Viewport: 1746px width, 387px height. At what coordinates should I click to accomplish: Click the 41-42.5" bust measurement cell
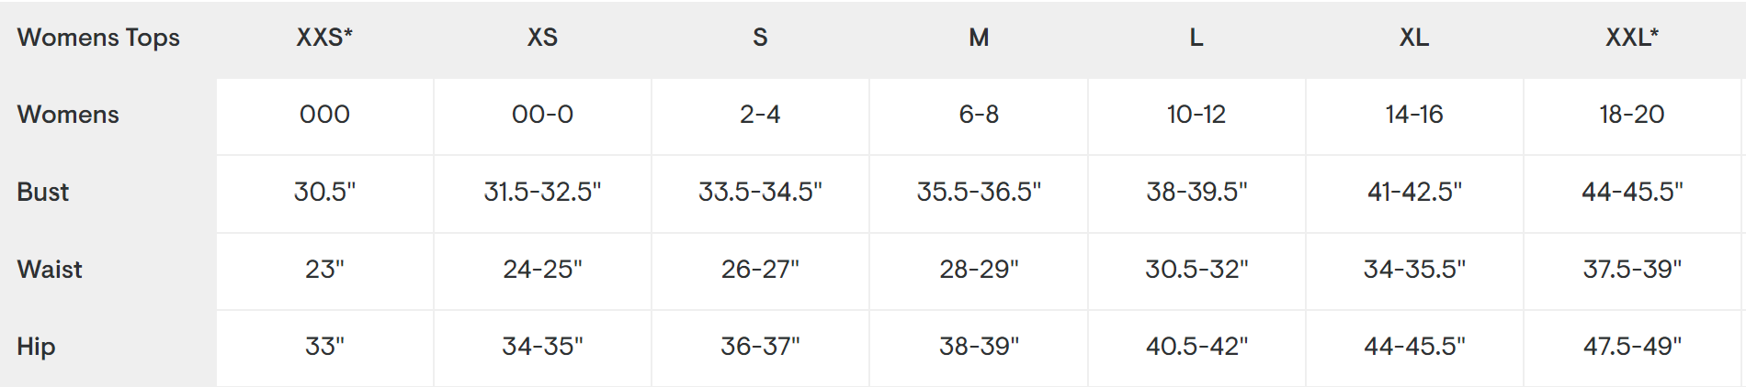point(1414,192)
